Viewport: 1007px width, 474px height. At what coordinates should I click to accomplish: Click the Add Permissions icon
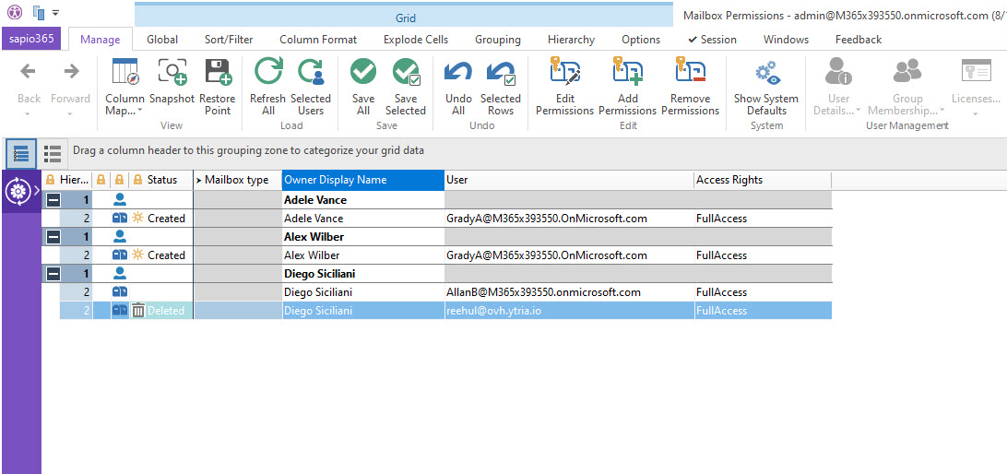(627, 74)
